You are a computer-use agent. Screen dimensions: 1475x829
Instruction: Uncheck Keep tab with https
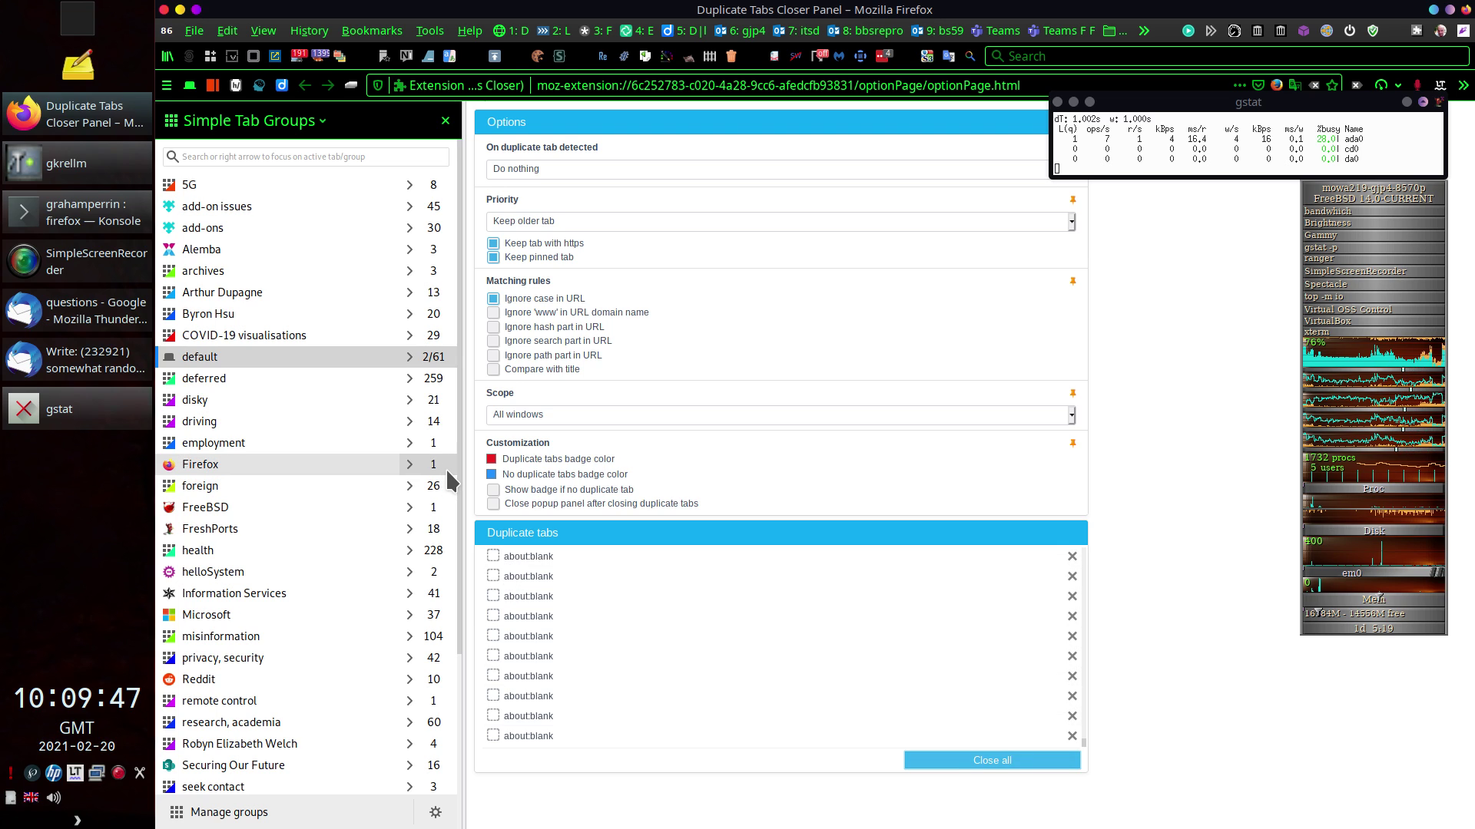tap(493, 243)
